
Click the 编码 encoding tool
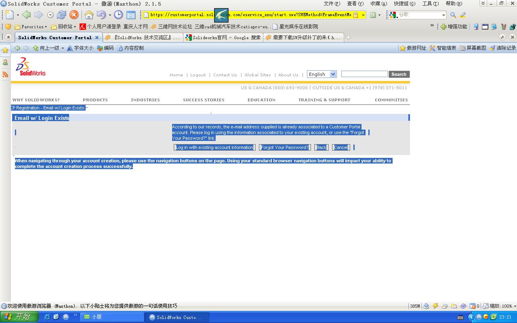coord(105,48)
